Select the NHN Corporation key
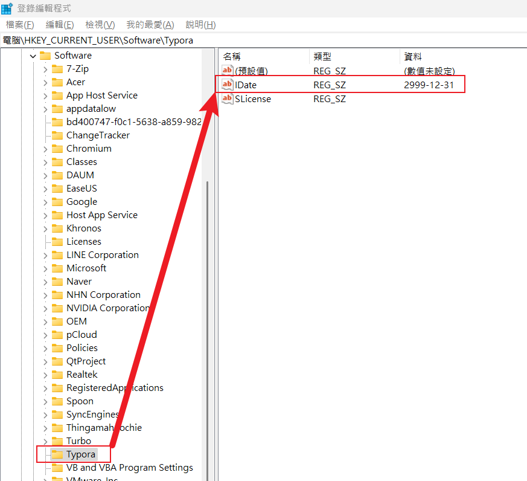527x481 pixels. (103, 295)
